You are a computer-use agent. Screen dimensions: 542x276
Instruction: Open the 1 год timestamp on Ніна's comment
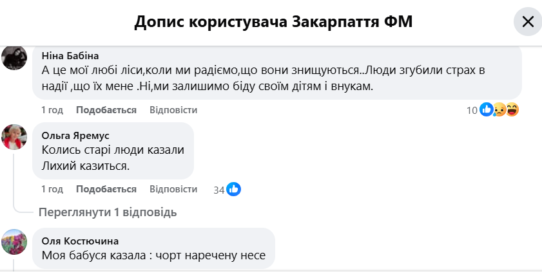[52, 110]
